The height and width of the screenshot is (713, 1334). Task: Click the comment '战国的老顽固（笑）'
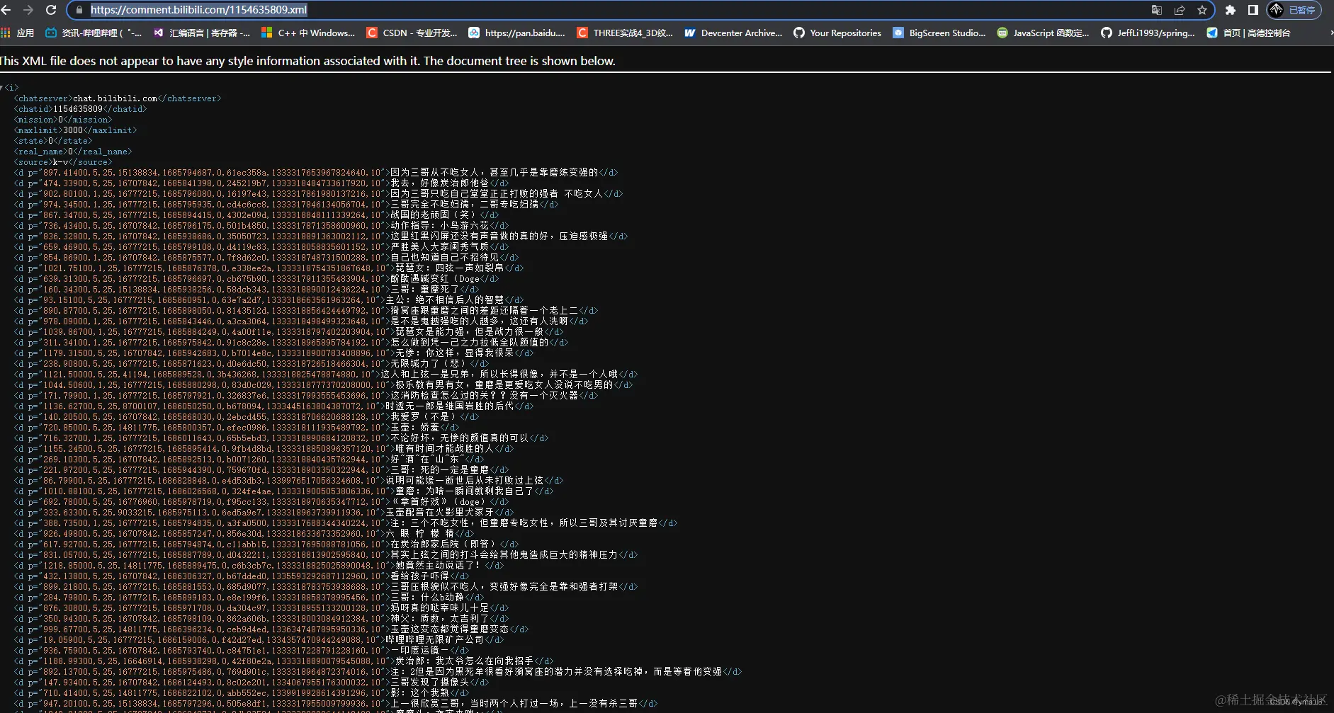pyautogui.click(x=435, y=215)
